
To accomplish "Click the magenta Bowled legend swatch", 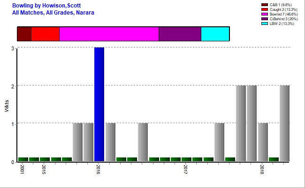I will (x=265, y=14).
